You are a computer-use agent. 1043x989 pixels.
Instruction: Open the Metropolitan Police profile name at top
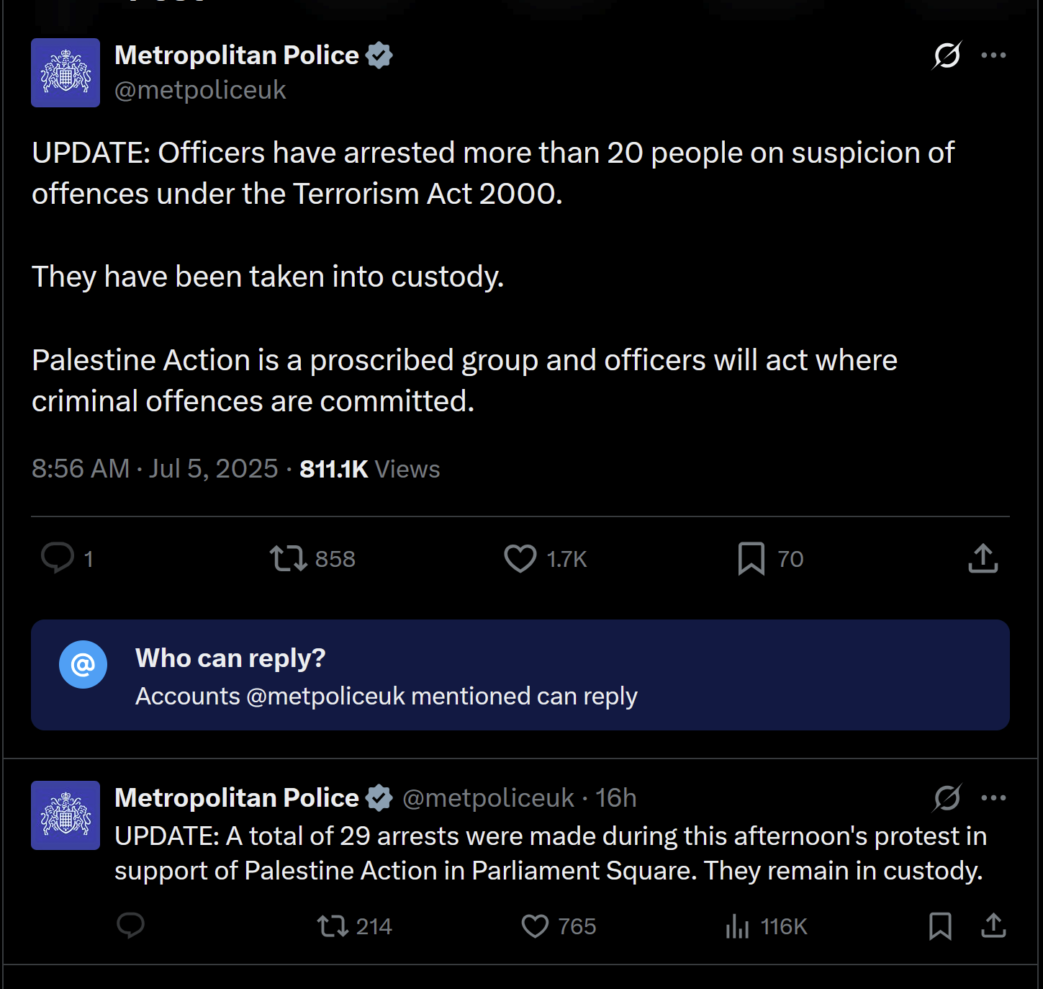pos(237,55)
